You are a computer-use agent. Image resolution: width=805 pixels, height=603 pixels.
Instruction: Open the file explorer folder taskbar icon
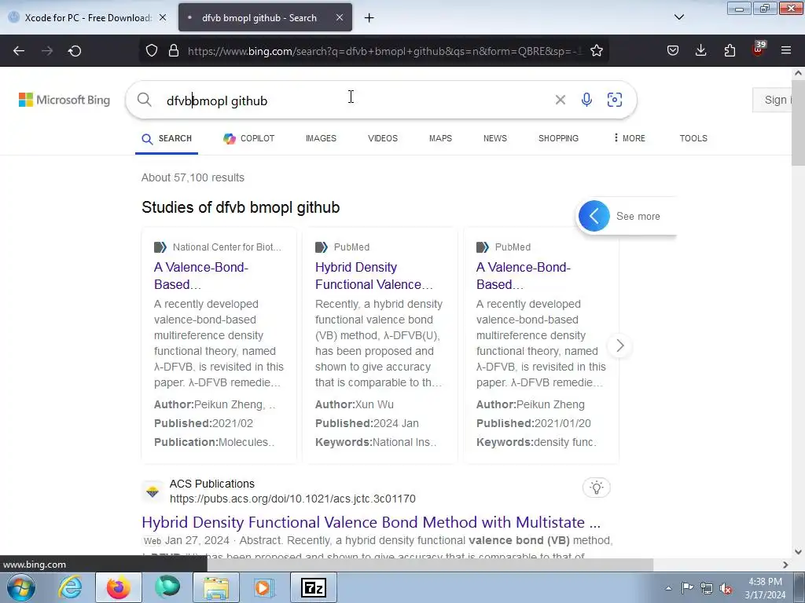tap(216, 587)
